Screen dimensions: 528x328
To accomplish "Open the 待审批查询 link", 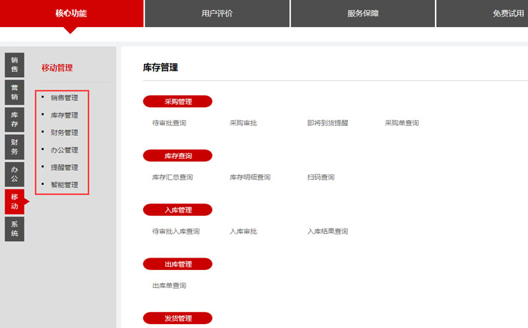I will 169,123.
